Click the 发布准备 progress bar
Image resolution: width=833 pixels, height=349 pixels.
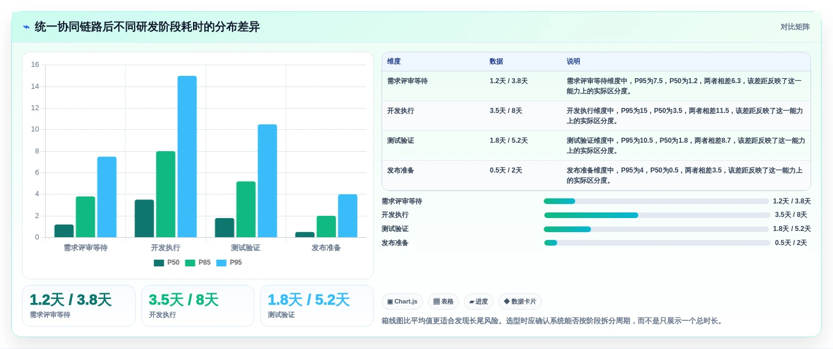pos(657,243)
